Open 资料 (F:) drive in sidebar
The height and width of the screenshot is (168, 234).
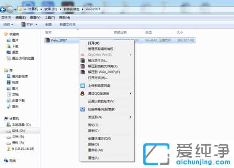(x=15, y=143)
